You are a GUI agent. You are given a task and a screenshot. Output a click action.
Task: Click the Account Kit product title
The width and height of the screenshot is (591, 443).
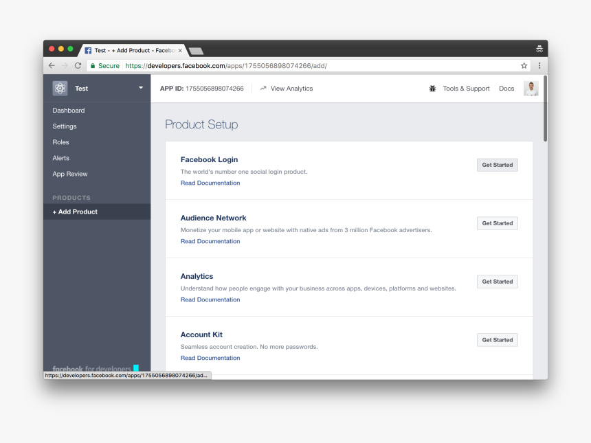pos(201,335)
